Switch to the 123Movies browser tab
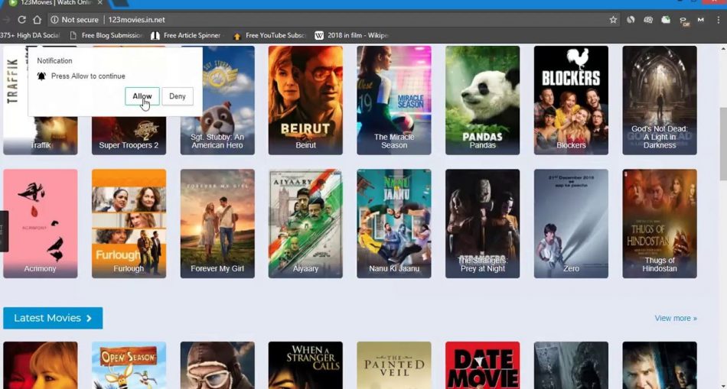This screenshot has height=389, width=727. (x=46, y=3)
